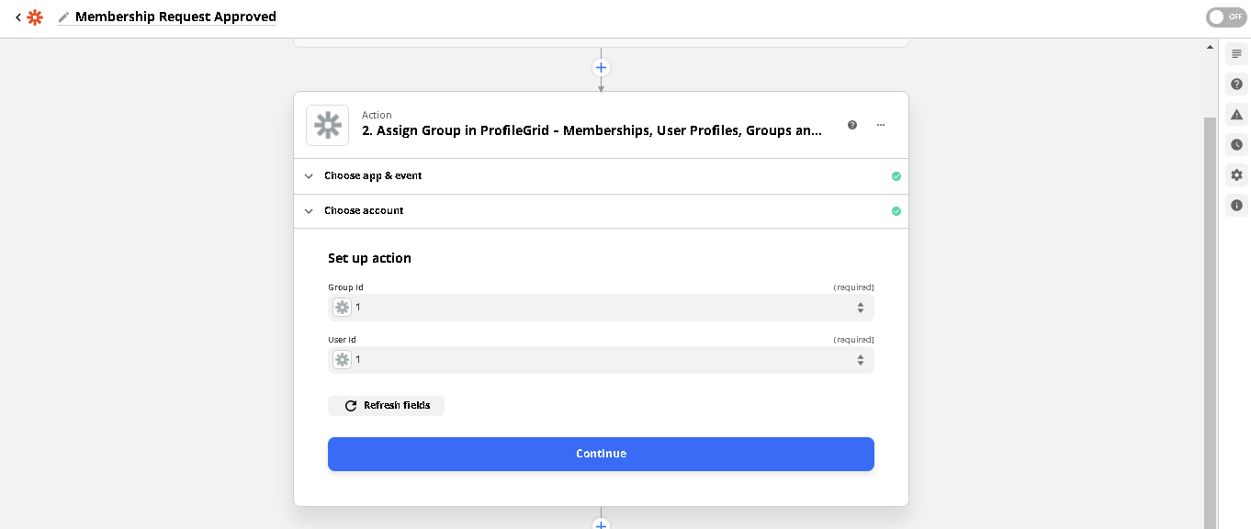The height and width of the screenshot is (529, 1251).
Task: Open the history clock icon in sidebar
Action: pos(1236,145)
